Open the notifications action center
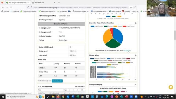176x99 pixels. click(x=172, y=97)
